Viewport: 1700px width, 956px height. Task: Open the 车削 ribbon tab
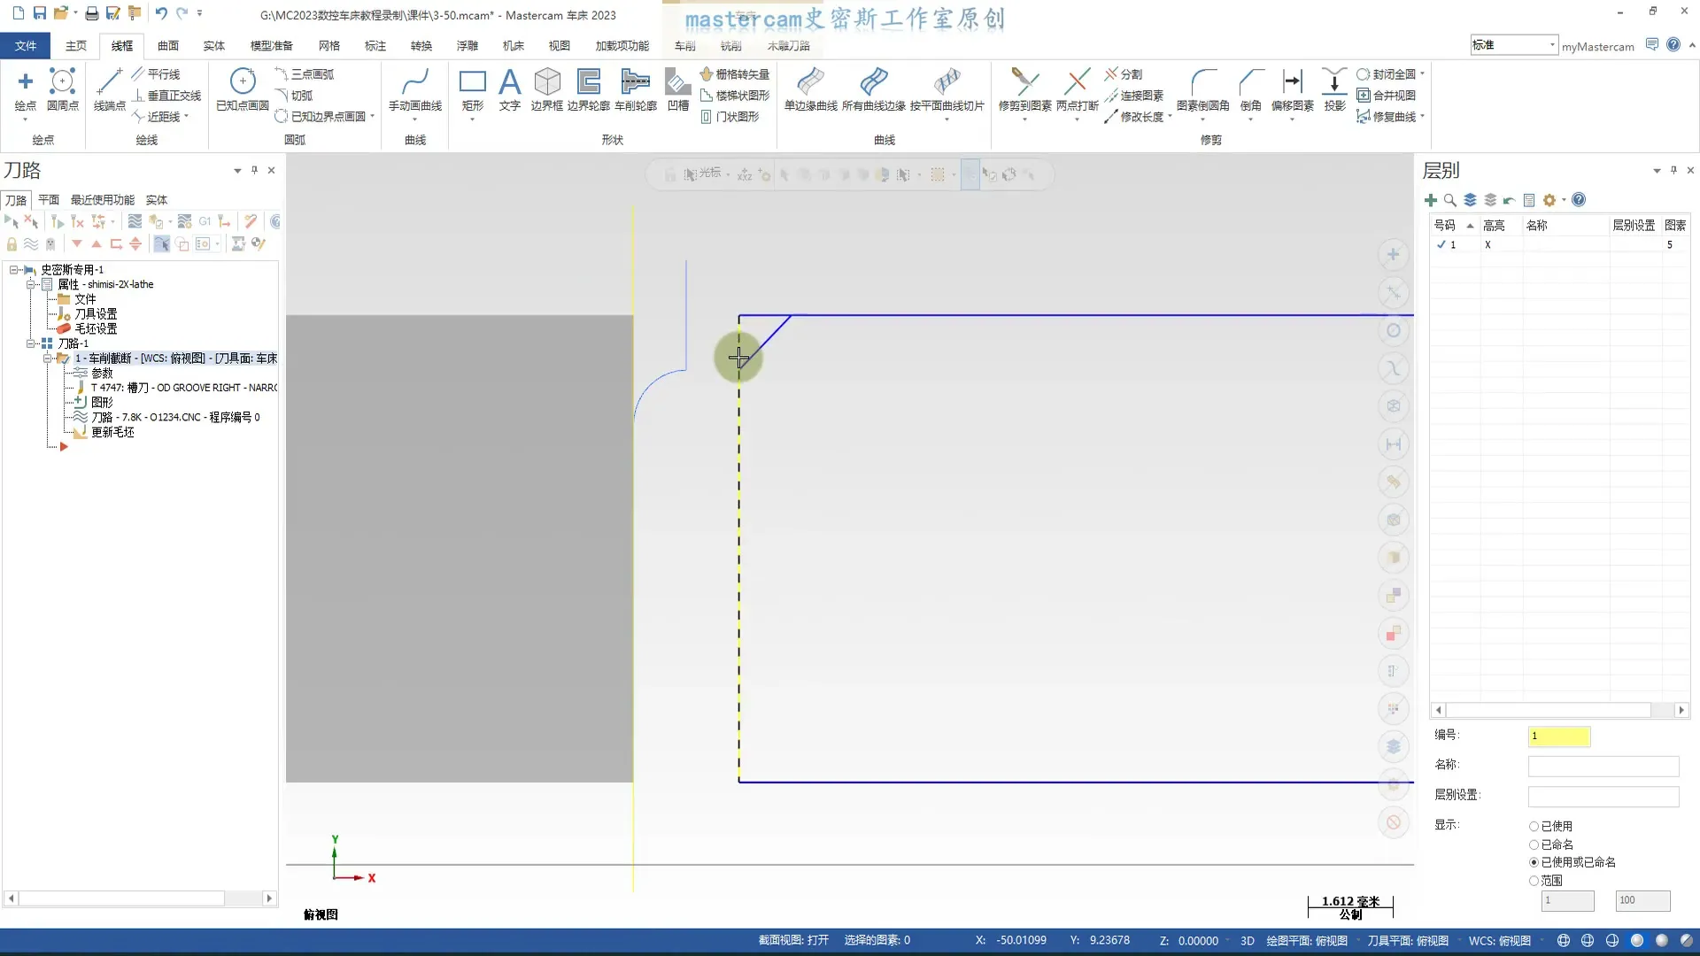click(684, 46)
